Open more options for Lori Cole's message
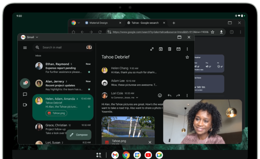The height and width of the screenshot is (159, 260). pos(187,95)
